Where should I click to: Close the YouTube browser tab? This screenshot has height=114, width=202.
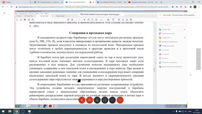(156, 2)
